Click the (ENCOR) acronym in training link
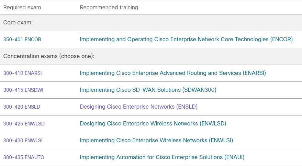This screenshot has height=166, width=302. click(x=281, y=39)
